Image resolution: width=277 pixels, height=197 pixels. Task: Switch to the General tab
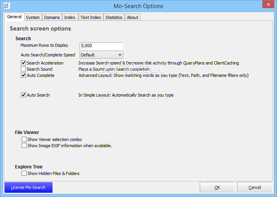(14, 17)
